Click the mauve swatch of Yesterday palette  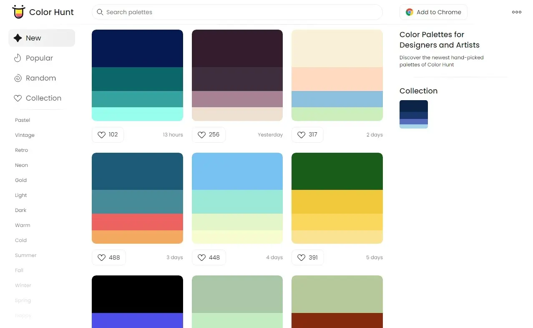point(237,99)
